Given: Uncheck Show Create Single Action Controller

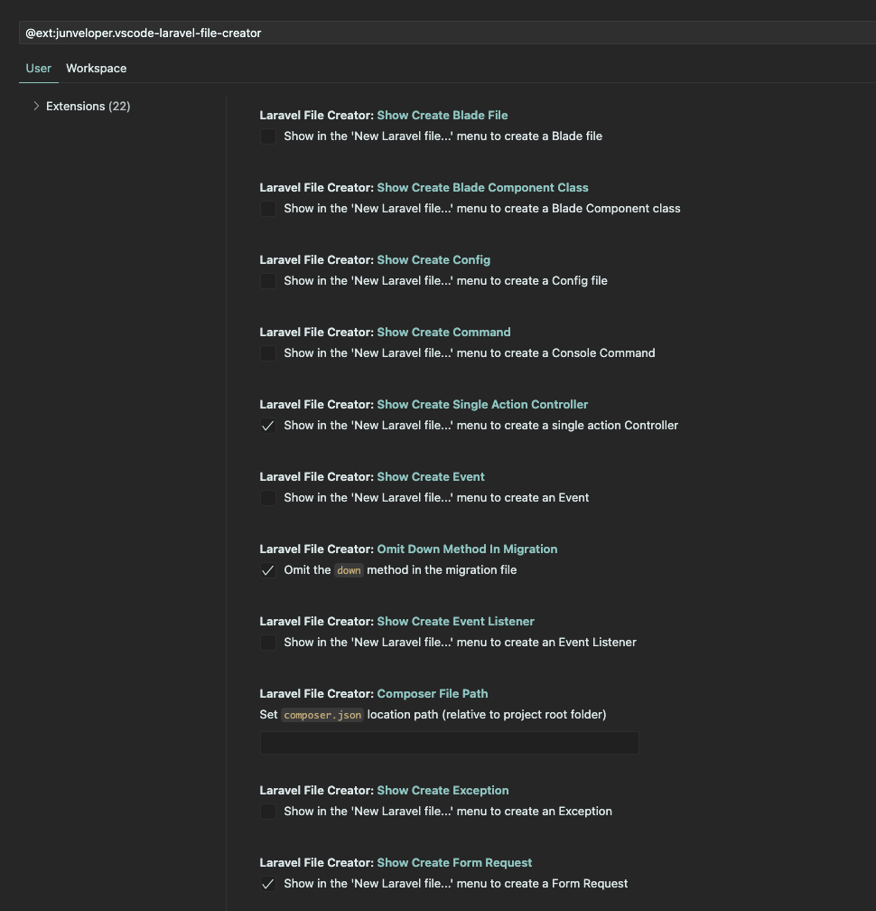Looking at the screenshot, I should click(267, 426).
